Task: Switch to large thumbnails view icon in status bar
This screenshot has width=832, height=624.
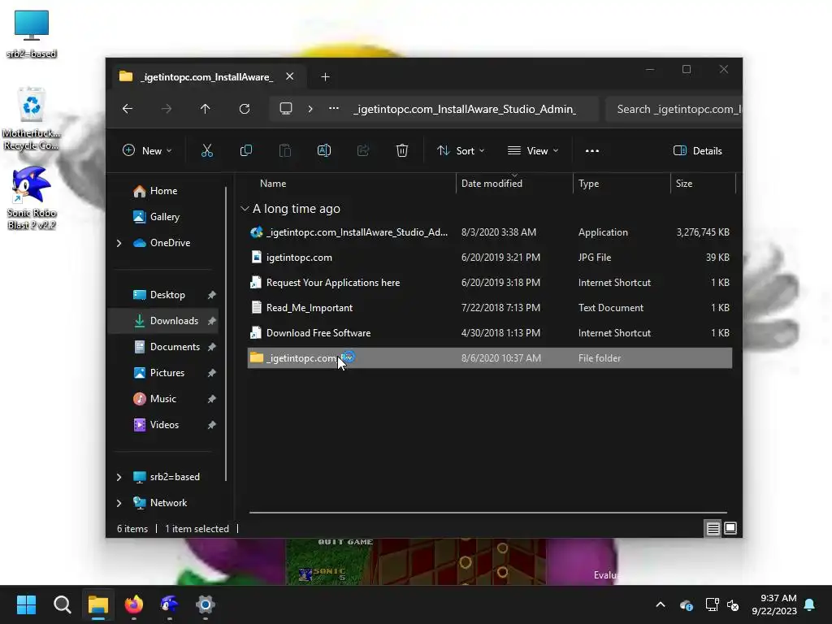Action: click(730, 528)
